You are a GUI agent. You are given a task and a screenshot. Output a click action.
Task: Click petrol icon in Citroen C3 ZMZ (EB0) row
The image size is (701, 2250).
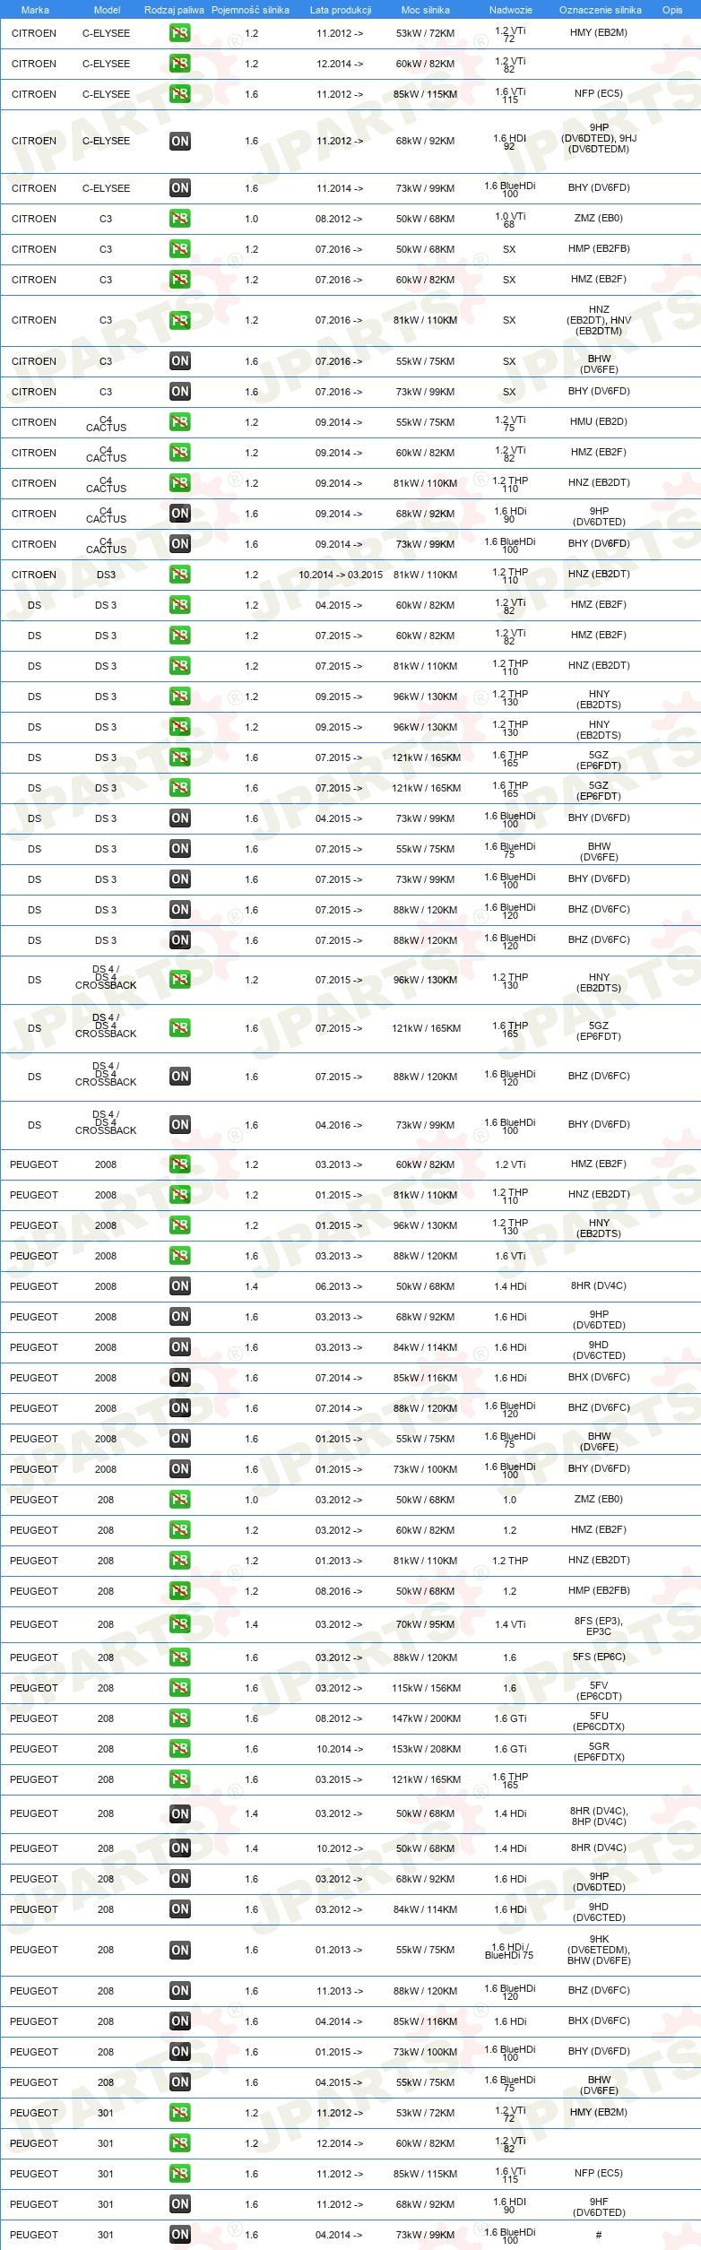pyautogui.click(x=180, y=219)
